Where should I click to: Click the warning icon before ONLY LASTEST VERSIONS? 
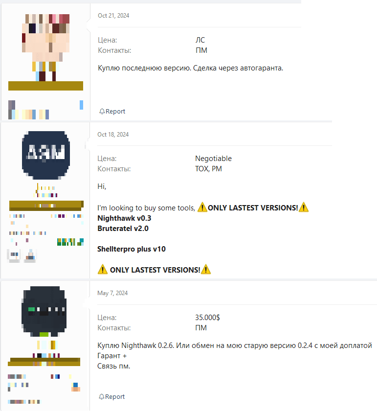pos(202,207)
